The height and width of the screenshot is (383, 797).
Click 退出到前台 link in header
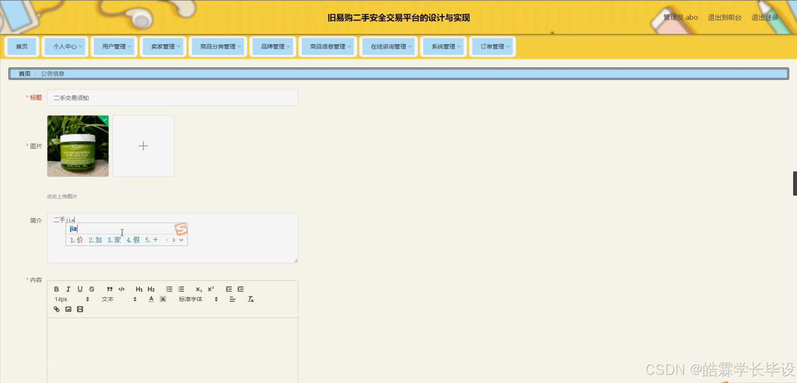pyautogui.click(x=724, y=17)
